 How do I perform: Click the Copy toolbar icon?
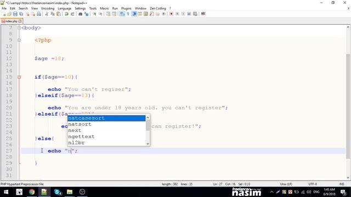[x=53, y=14]
